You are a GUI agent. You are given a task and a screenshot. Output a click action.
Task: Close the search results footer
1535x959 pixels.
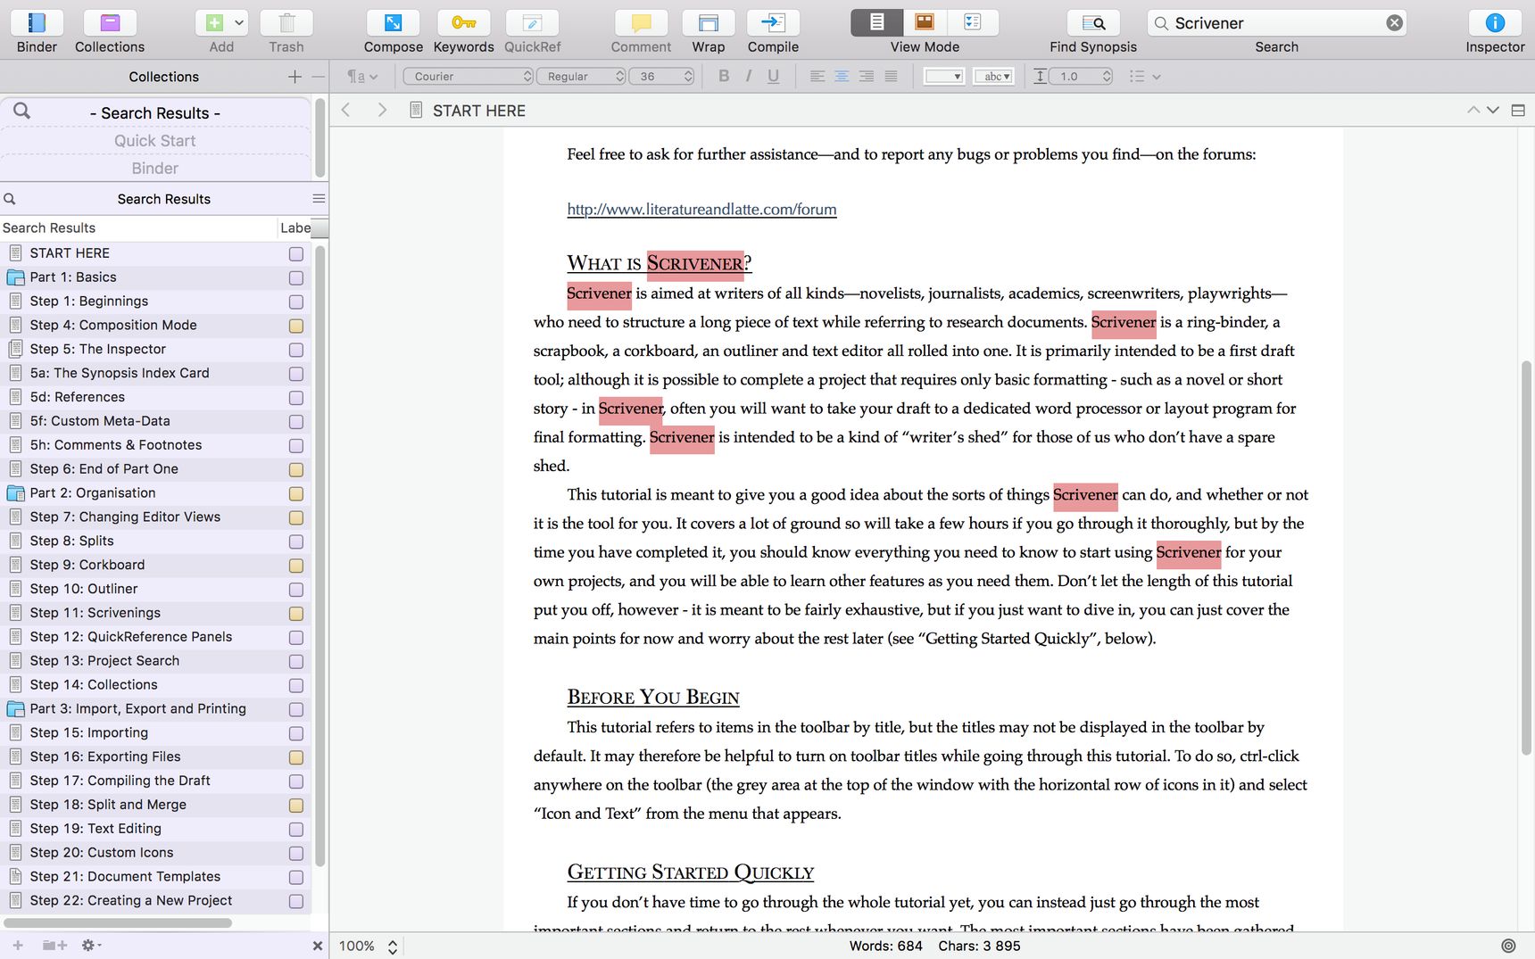pos(318,946)
